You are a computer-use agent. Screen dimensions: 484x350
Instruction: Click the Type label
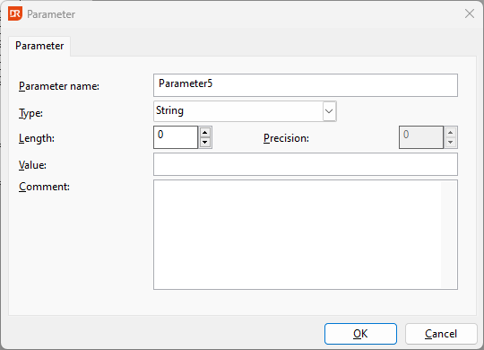point(30,113)
